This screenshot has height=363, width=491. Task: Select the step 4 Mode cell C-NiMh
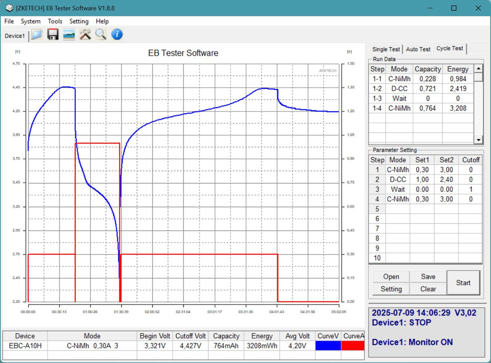click(x=398, y=199)
